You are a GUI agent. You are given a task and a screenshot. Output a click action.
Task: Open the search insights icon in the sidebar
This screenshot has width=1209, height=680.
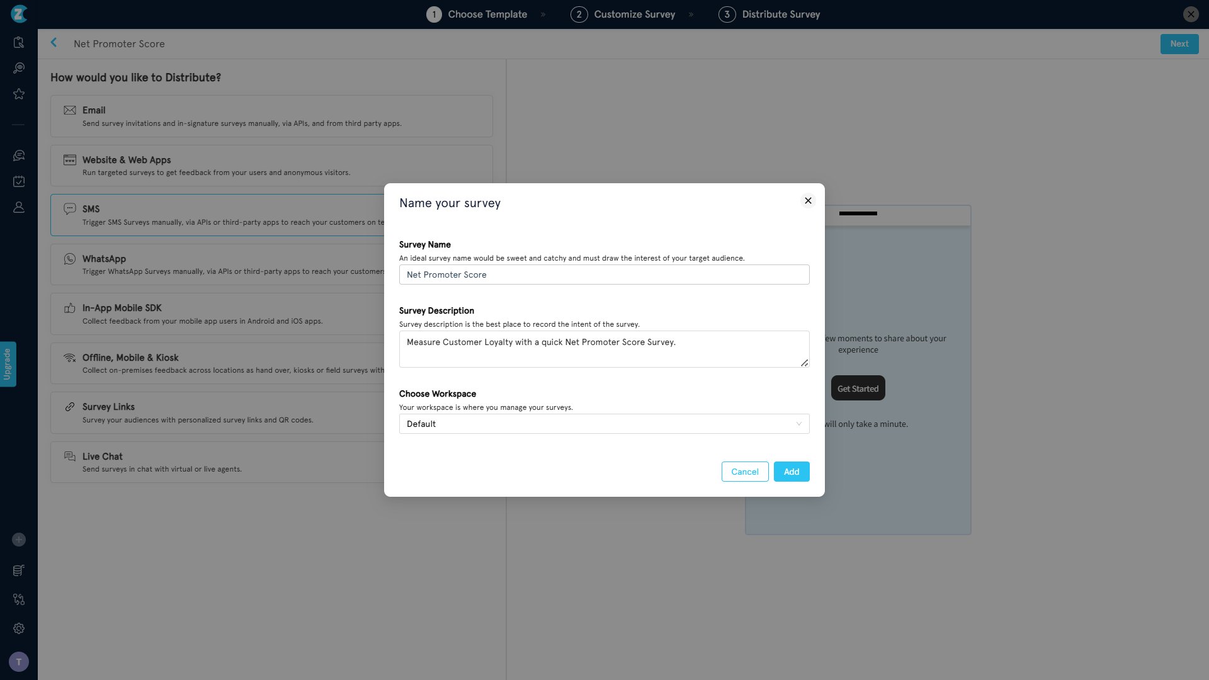coord(19,68)
